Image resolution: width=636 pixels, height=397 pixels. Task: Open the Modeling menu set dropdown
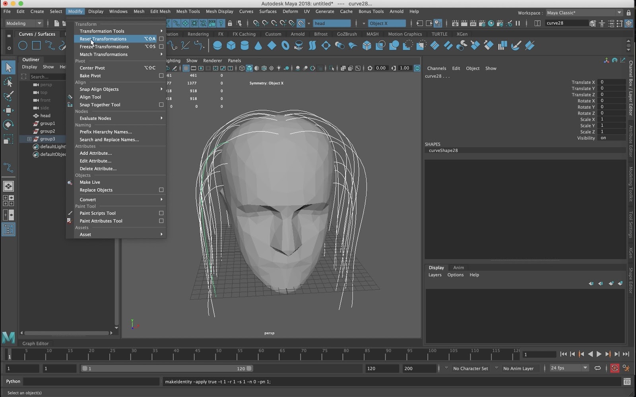pos(24,23)
